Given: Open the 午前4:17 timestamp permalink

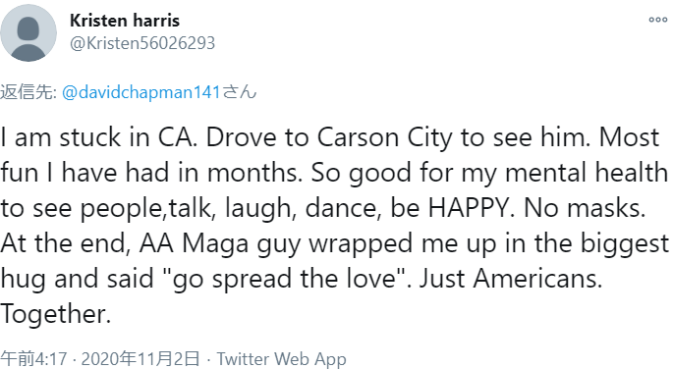Looking at the screenshot, I should [34, 359].
